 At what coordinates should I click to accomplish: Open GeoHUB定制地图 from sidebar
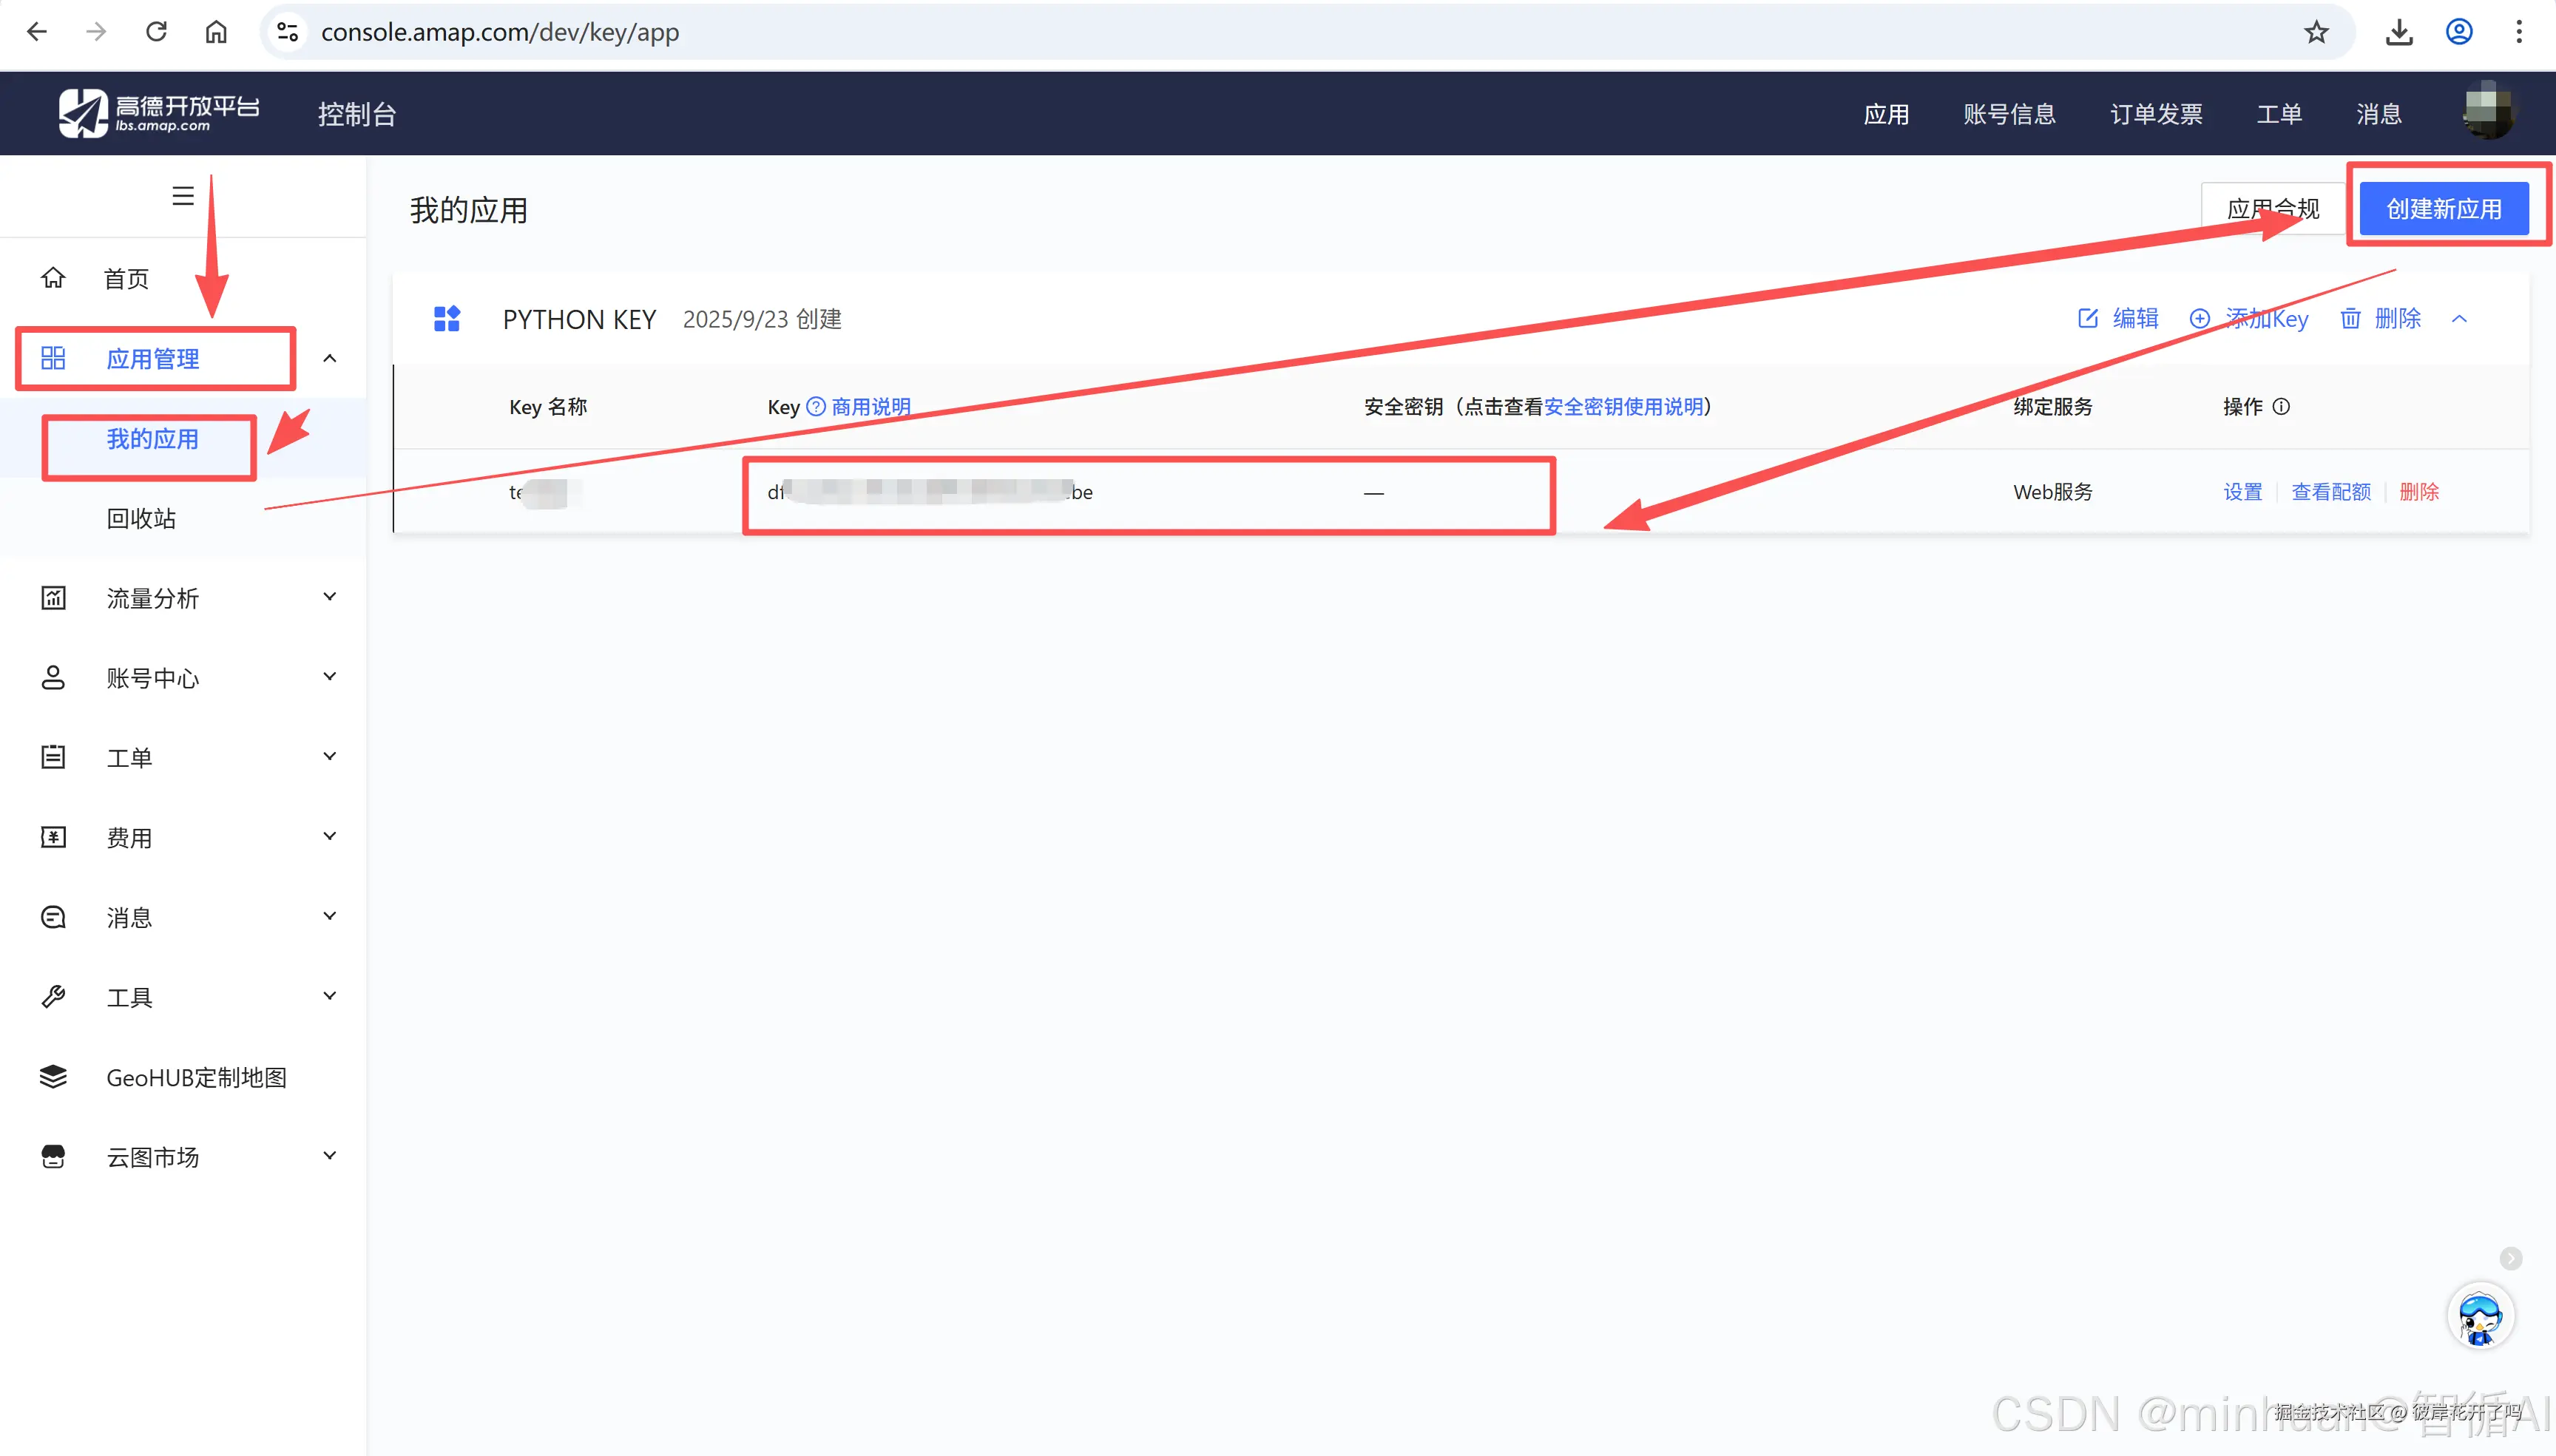tap(196, 1077)
